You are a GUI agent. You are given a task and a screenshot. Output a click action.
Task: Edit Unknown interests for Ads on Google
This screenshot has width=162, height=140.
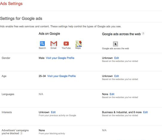[53, 112]
